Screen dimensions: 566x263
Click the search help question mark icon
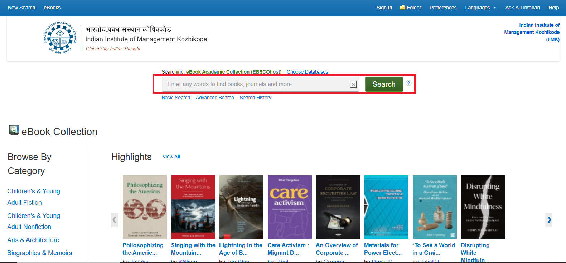(x=408, y=83)
